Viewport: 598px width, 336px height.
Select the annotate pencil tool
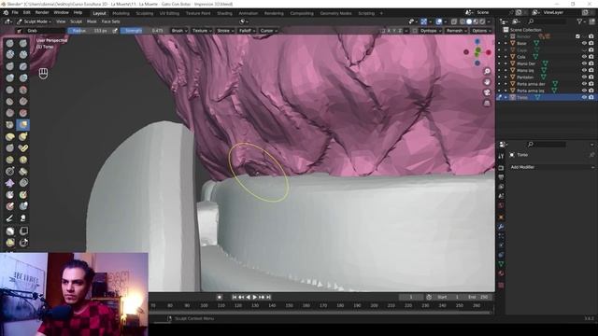pyautogui.click(x=10, y=218)
